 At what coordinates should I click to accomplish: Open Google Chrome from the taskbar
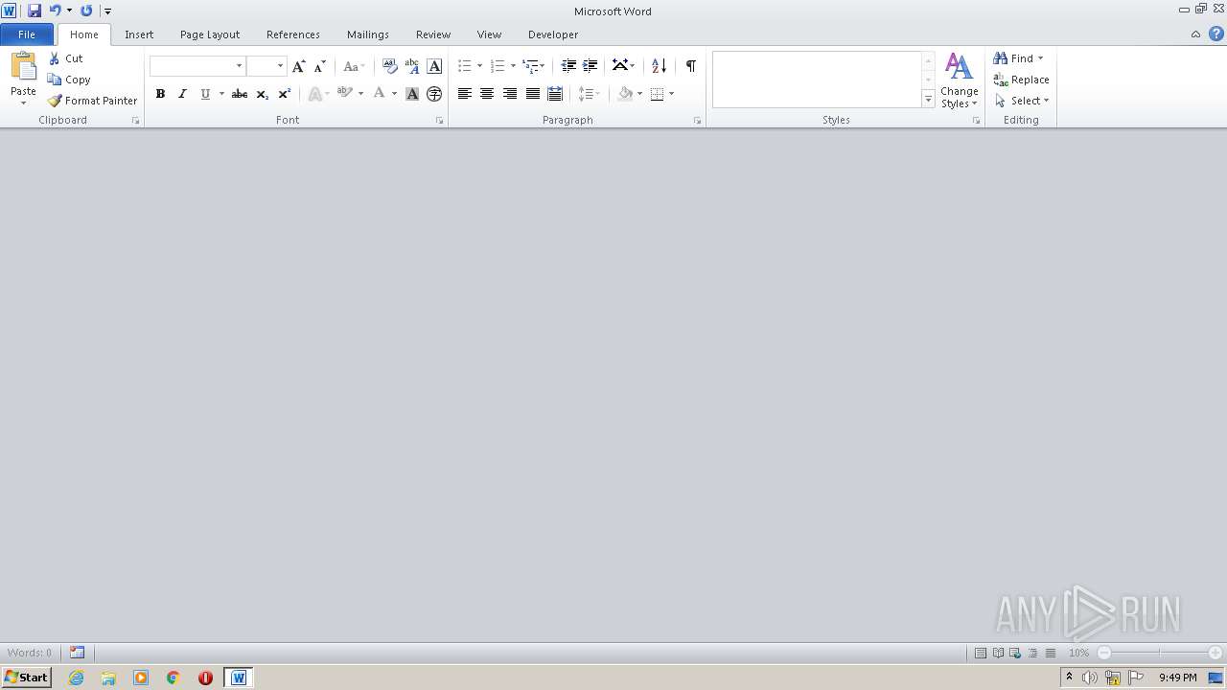tap(174, 678)
